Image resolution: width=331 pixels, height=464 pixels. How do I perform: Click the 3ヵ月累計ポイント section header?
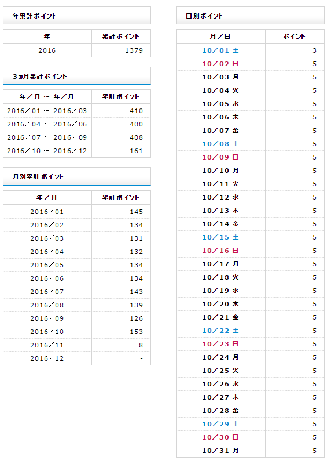click(77, 76)
